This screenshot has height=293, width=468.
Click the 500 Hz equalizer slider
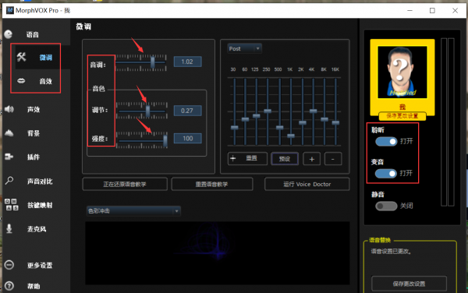[x=280, y=128]
